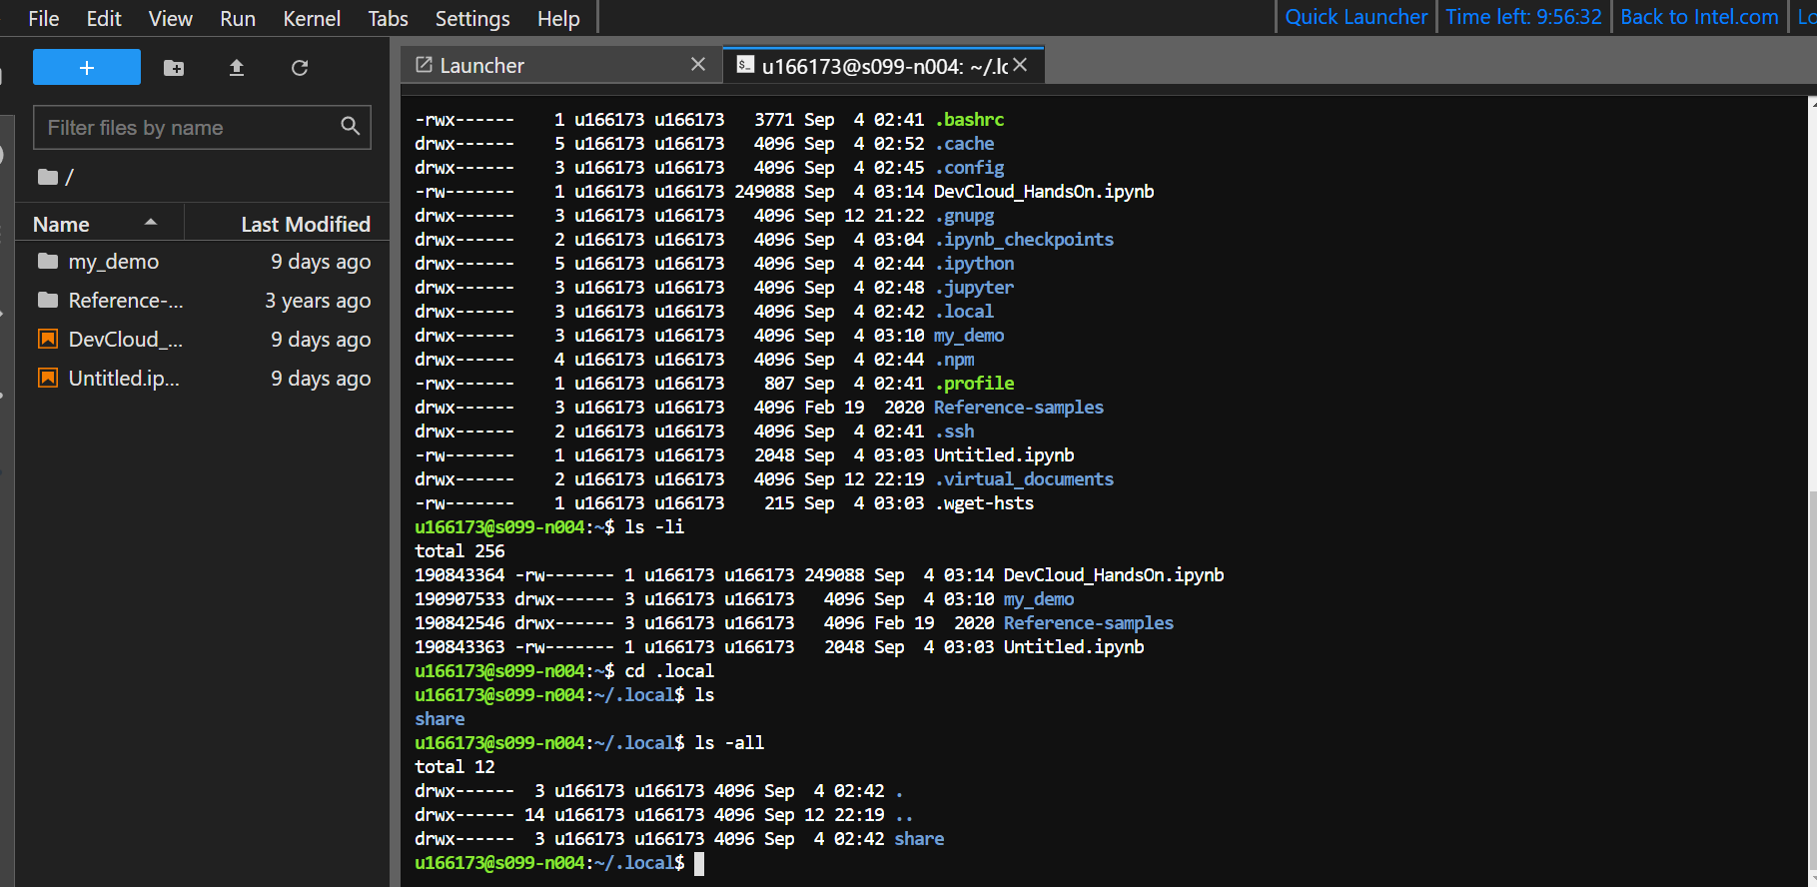The height and width of the screenshot is (887, 1817).
Task: Click the .jupyter directory name in terminal
Action: tap(974, 288)
